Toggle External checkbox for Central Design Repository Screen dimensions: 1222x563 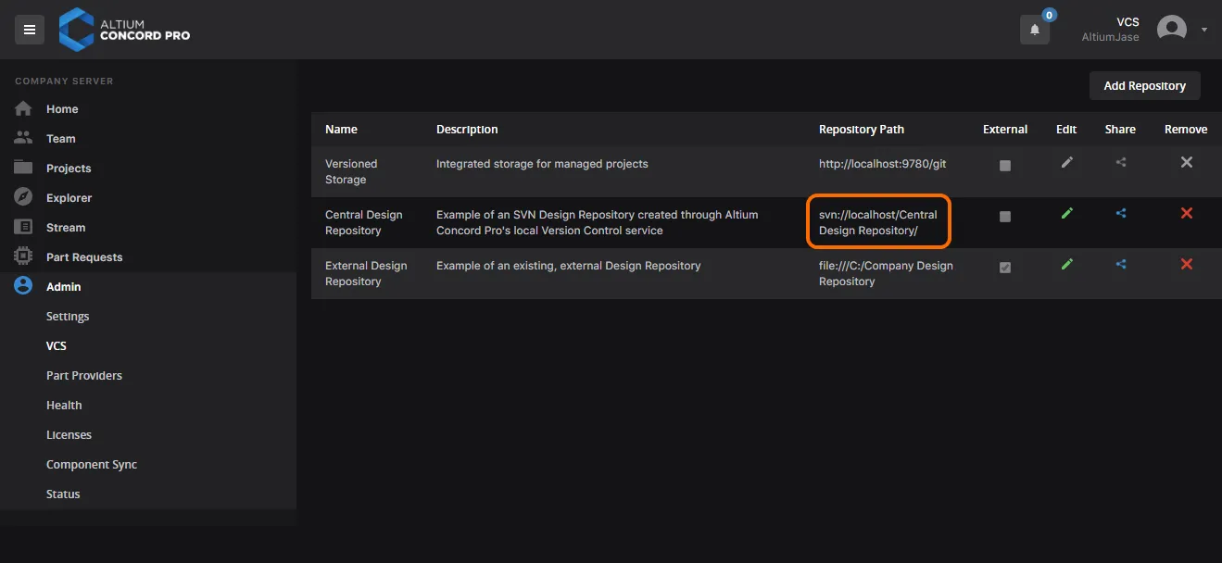click(1005, 217)
